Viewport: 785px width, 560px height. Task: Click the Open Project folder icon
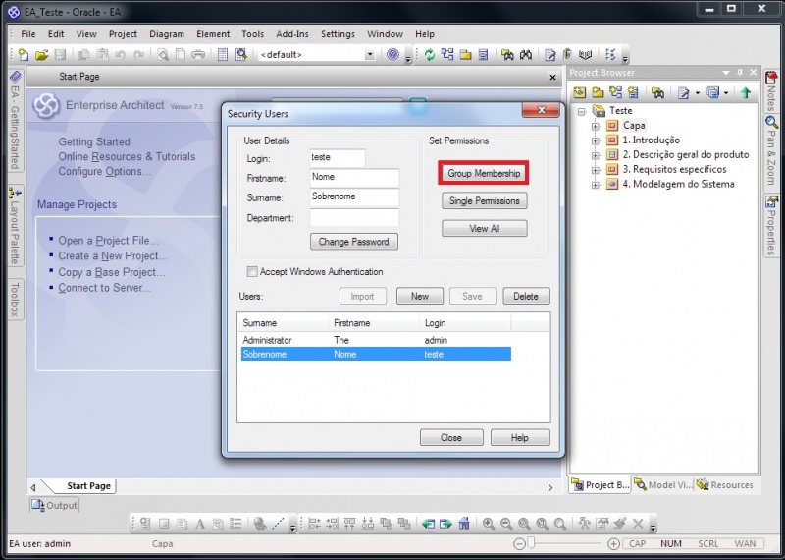(41, 54)
